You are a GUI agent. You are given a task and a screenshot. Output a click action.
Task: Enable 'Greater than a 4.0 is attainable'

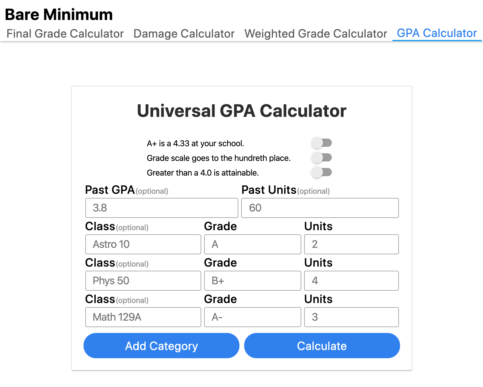(x=322, y=173)
